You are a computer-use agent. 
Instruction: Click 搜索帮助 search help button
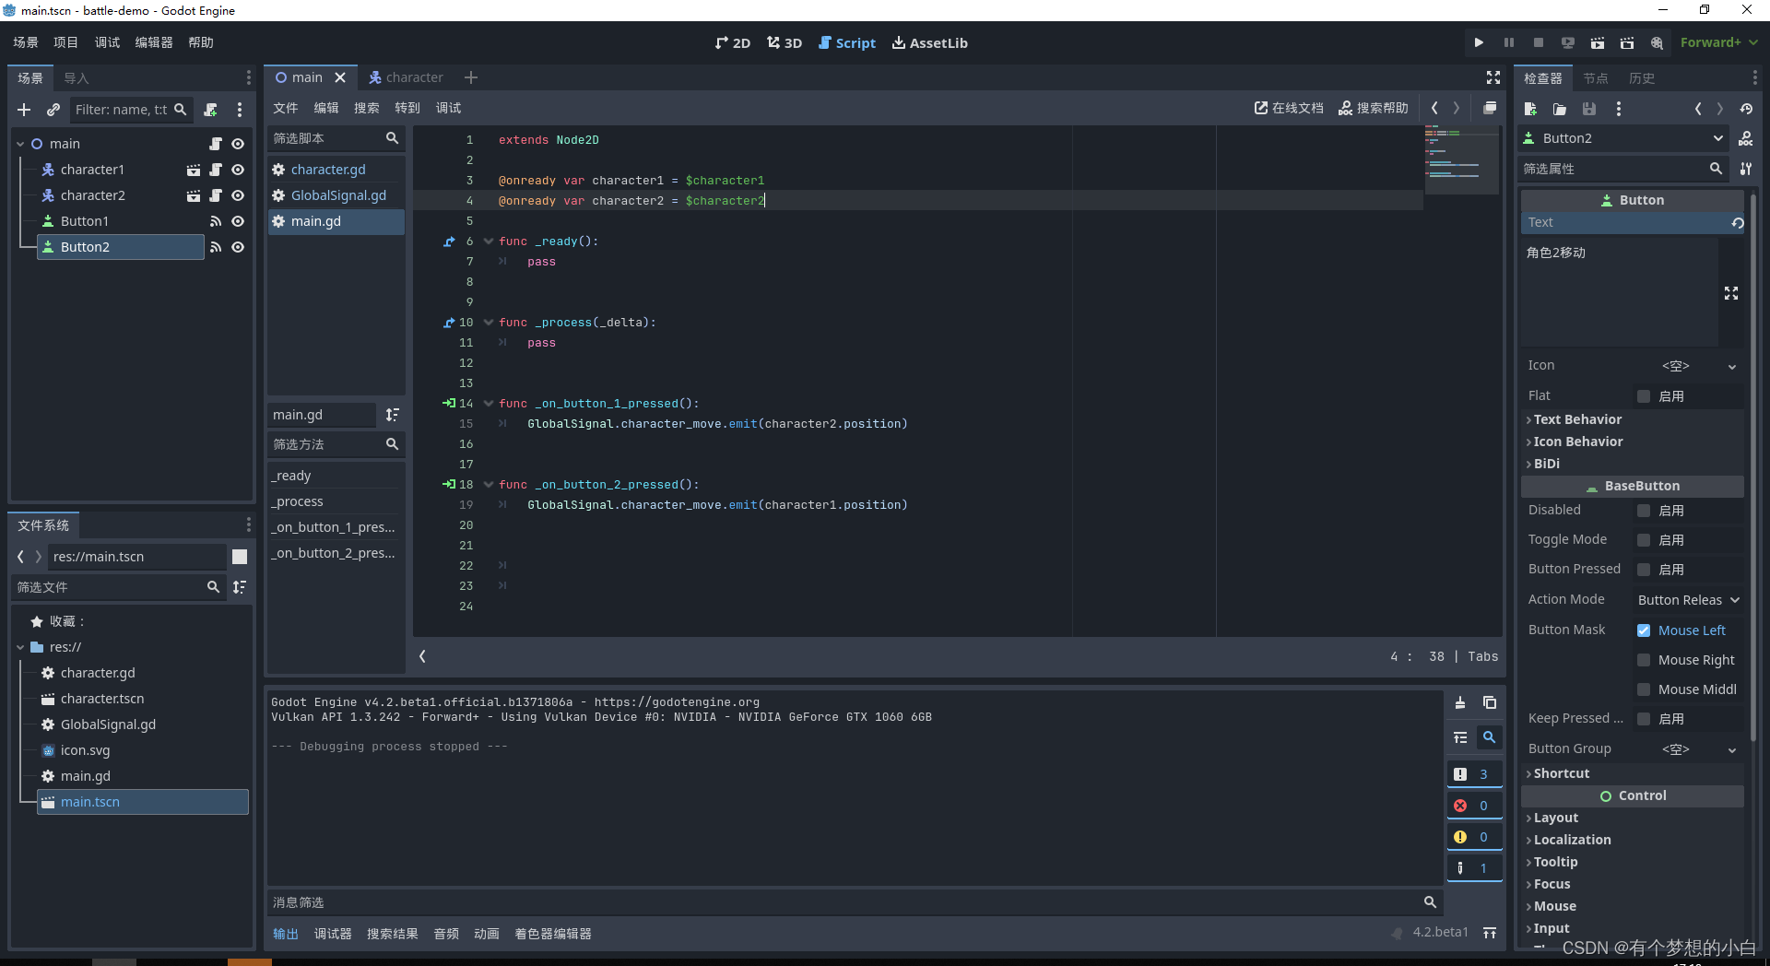(1373, 108)
